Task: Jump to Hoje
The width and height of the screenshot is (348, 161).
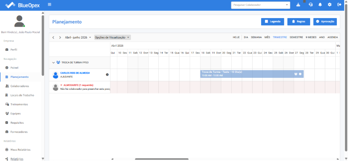Action: 236,37
